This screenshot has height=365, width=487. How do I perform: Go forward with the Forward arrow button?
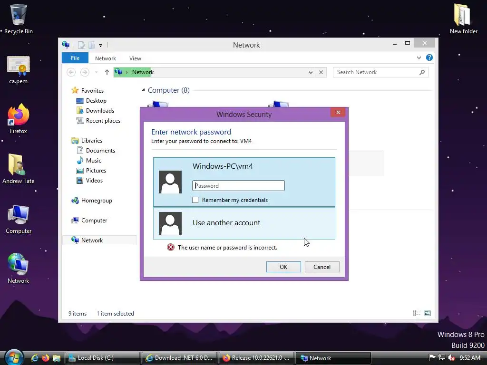tap(85, 72)
